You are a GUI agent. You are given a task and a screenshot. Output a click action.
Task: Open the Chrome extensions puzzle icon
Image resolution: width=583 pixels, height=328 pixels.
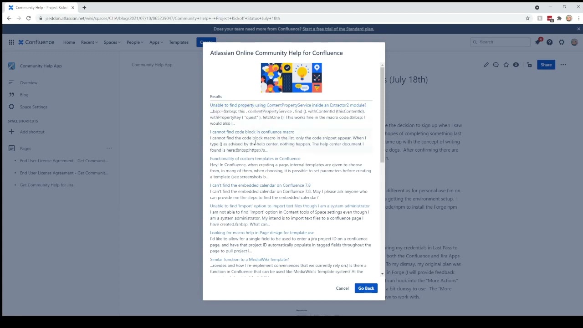[x=559, y=18]
